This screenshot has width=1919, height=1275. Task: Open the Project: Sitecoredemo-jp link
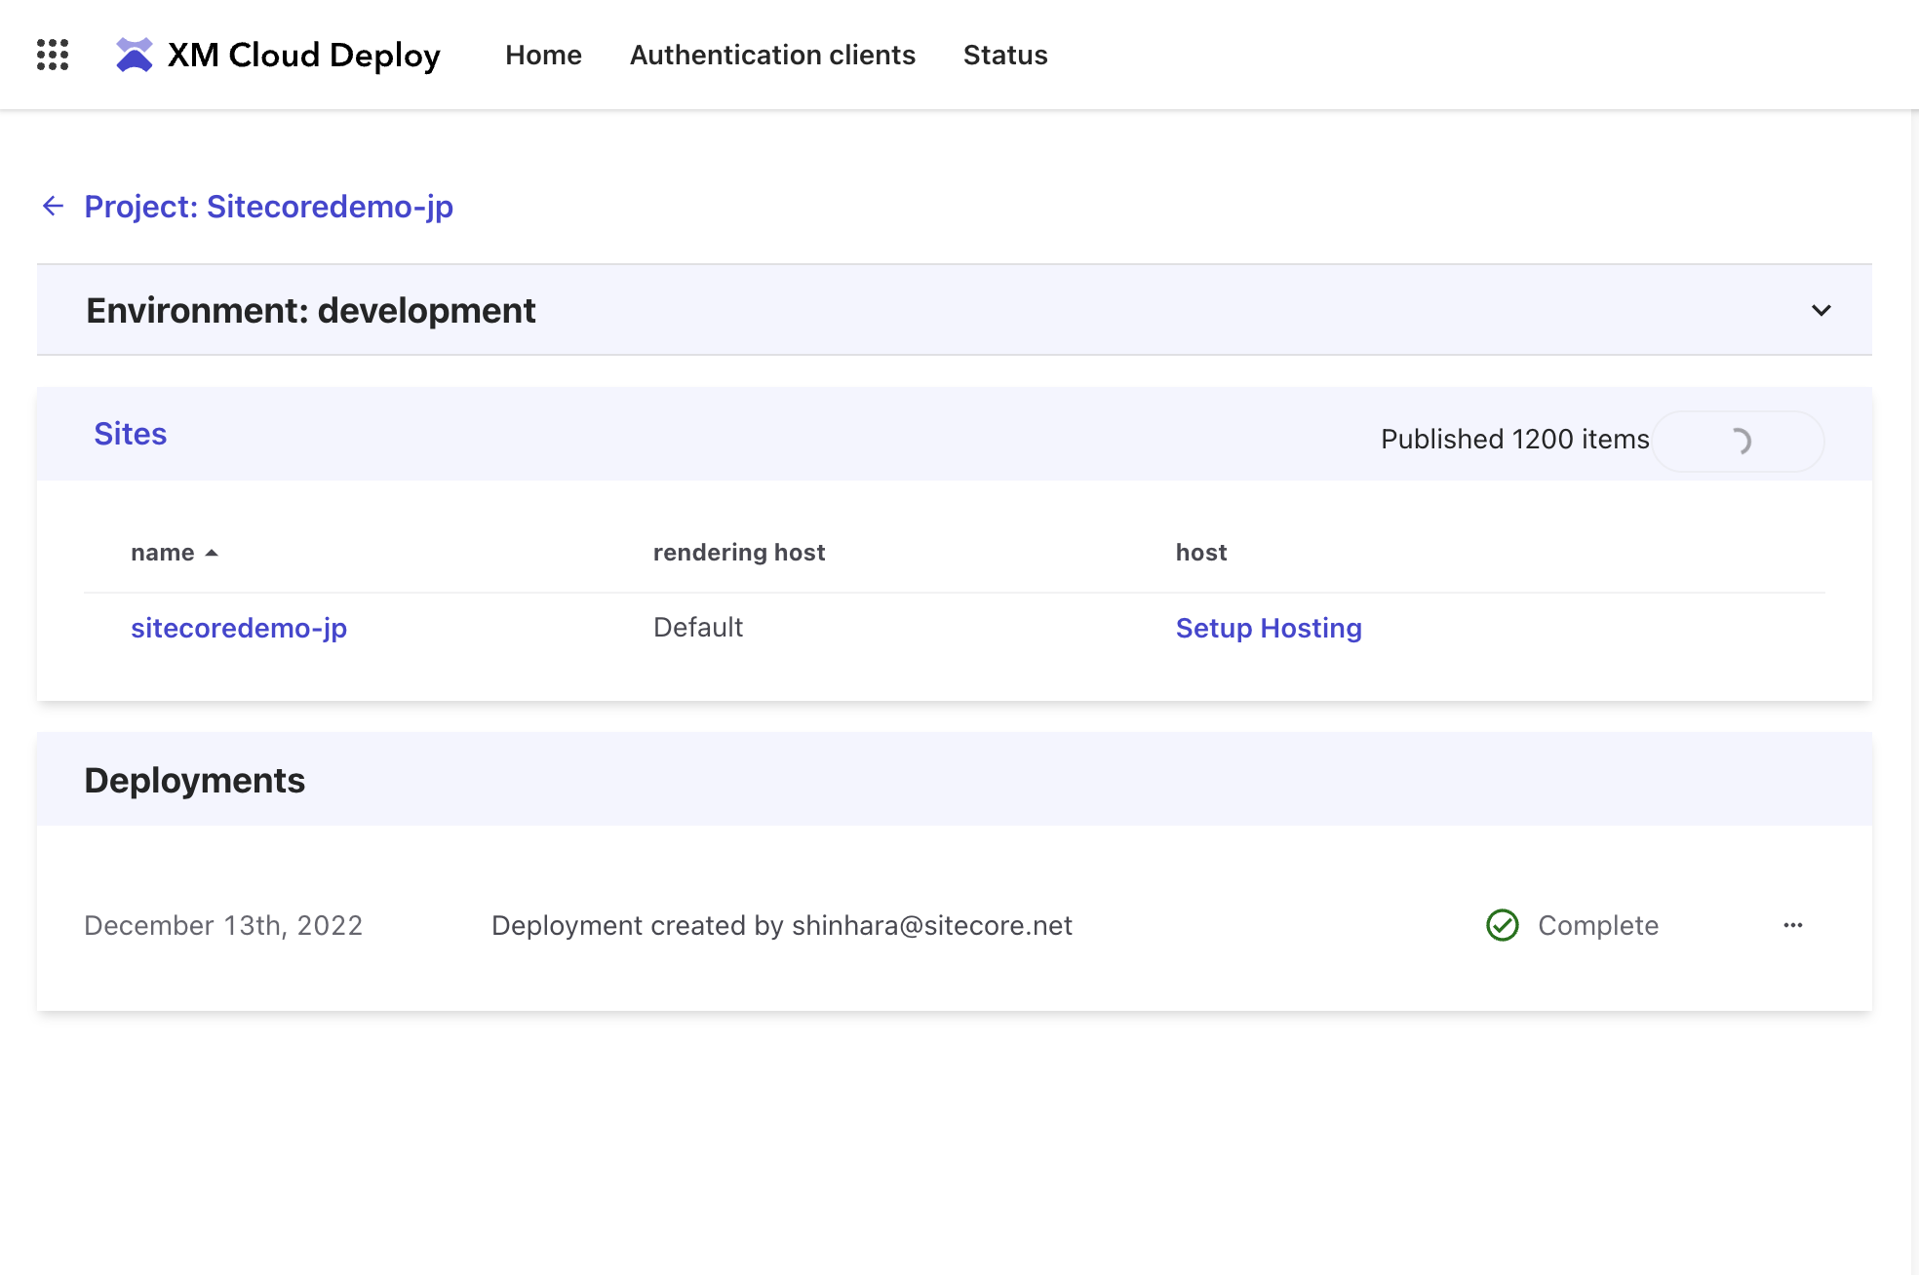[268, 207]
